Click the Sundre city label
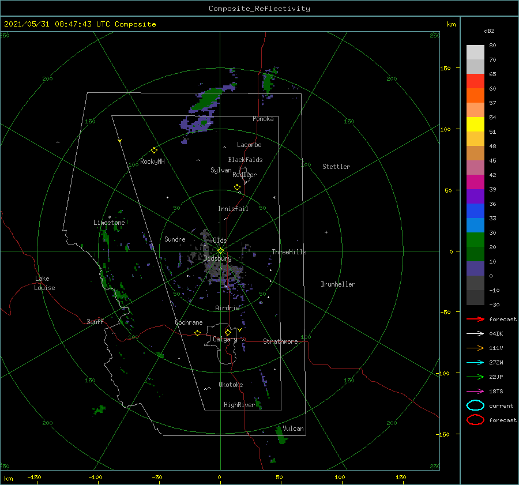The height and width of the screenshot is (485, 519). pyautogui.click(x=175, y=239)
